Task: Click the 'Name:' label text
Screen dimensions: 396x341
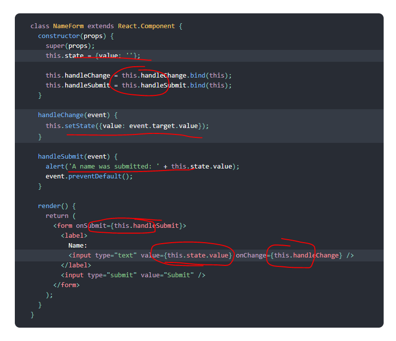Action: pos(78,246)
